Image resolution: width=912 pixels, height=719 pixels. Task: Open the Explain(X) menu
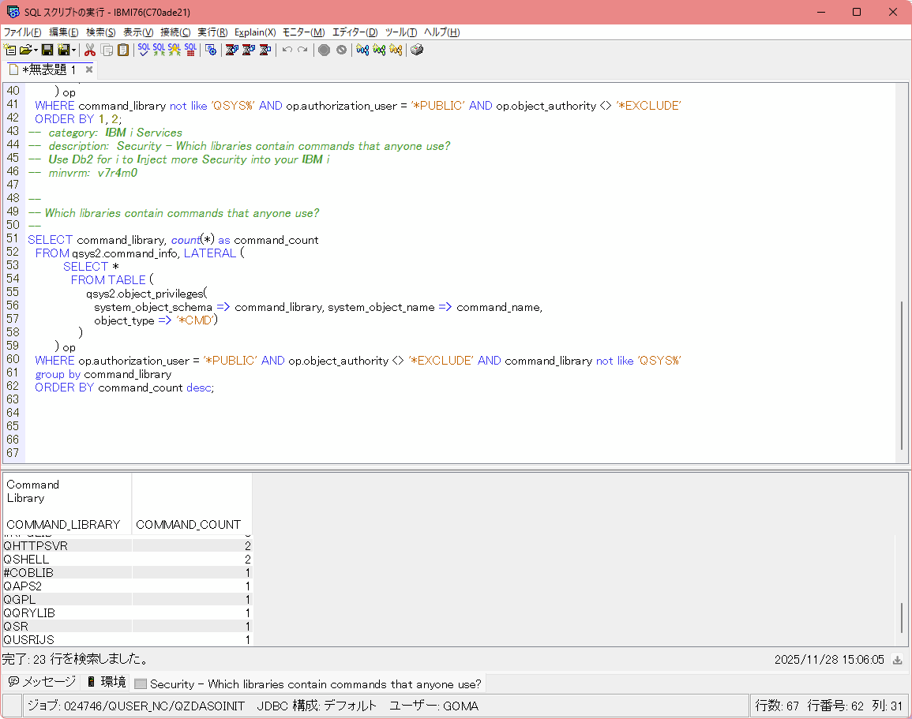[255, 32]
